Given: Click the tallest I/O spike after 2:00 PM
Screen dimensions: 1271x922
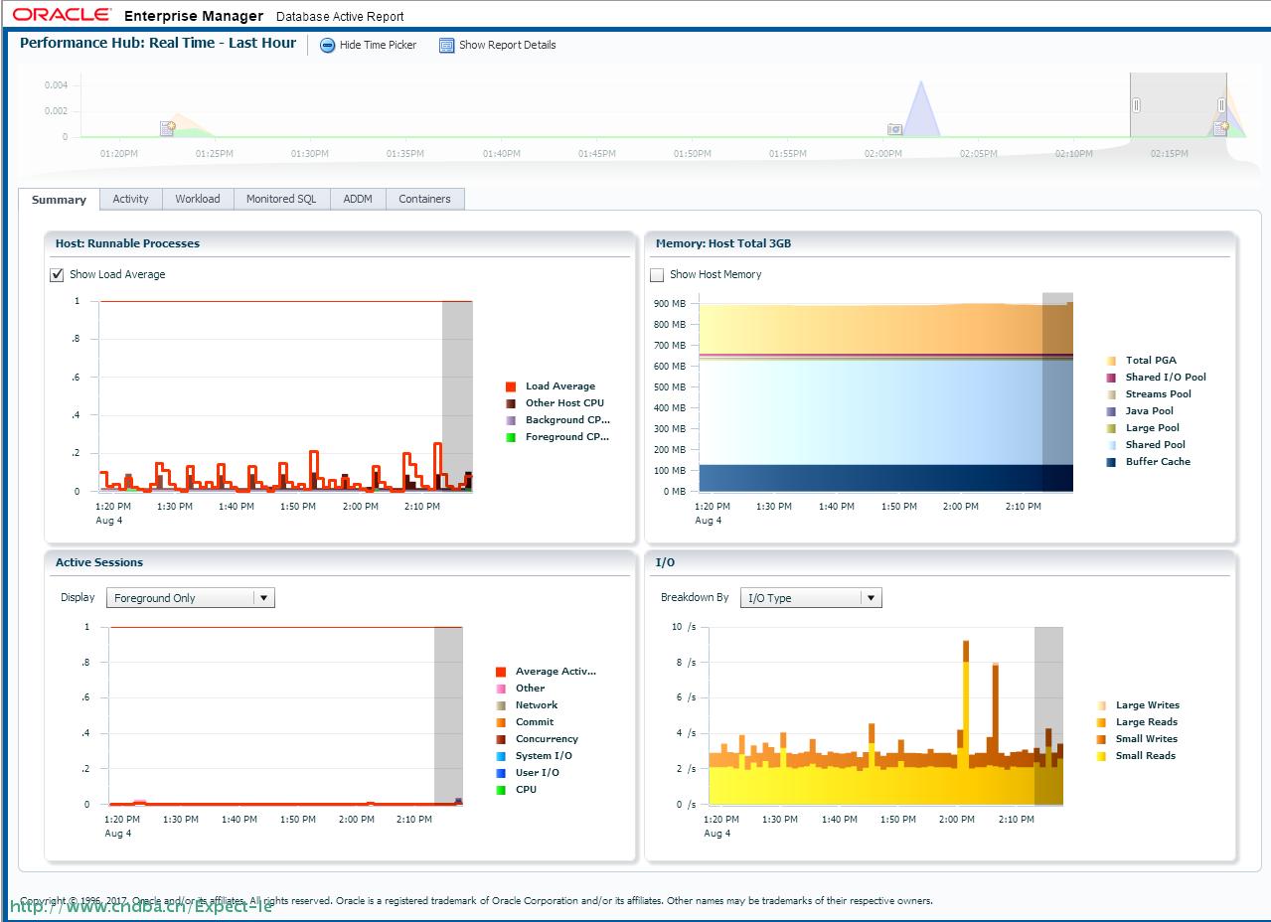Looking at the screenshot, I should (x=966, y=721).
